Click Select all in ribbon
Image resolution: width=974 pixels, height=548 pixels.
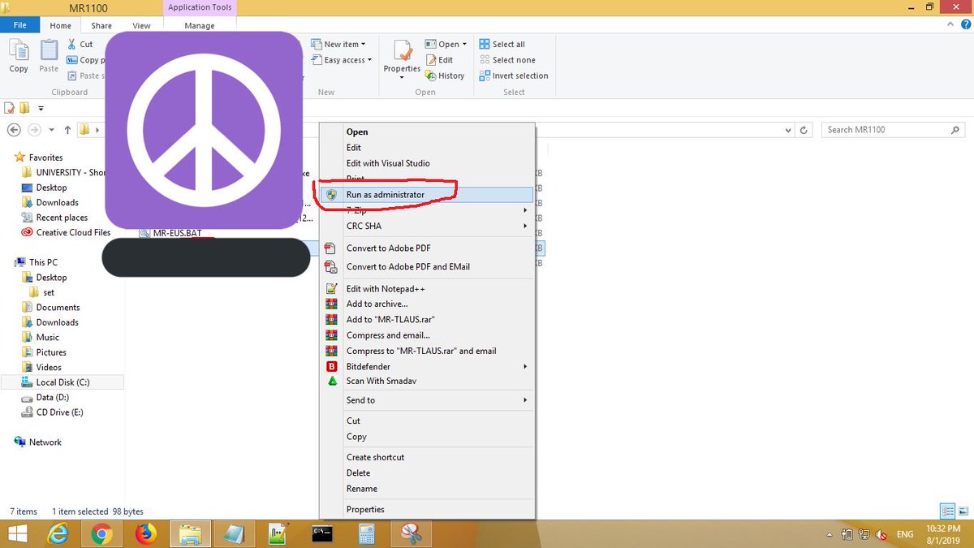[502, 45]
